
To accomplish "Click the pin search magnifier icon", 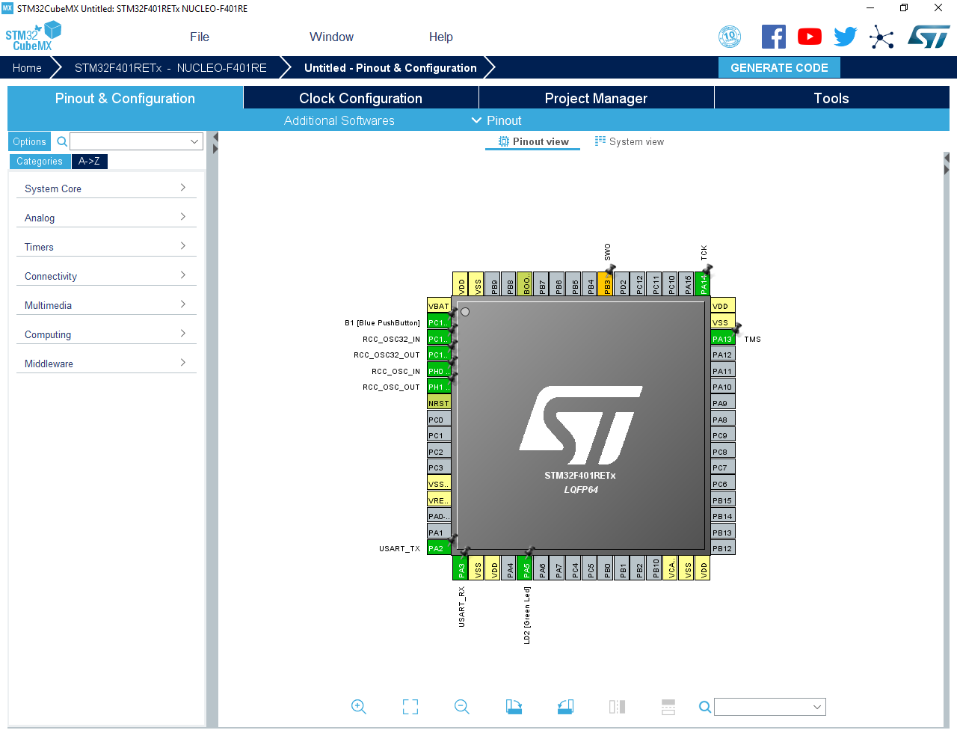I will click(705, 707).
